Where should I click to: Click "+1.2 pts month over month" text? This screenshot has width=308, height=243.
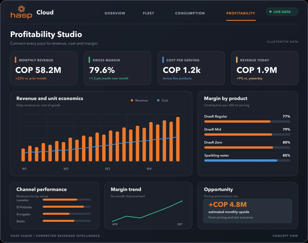(x=109, y=78)
